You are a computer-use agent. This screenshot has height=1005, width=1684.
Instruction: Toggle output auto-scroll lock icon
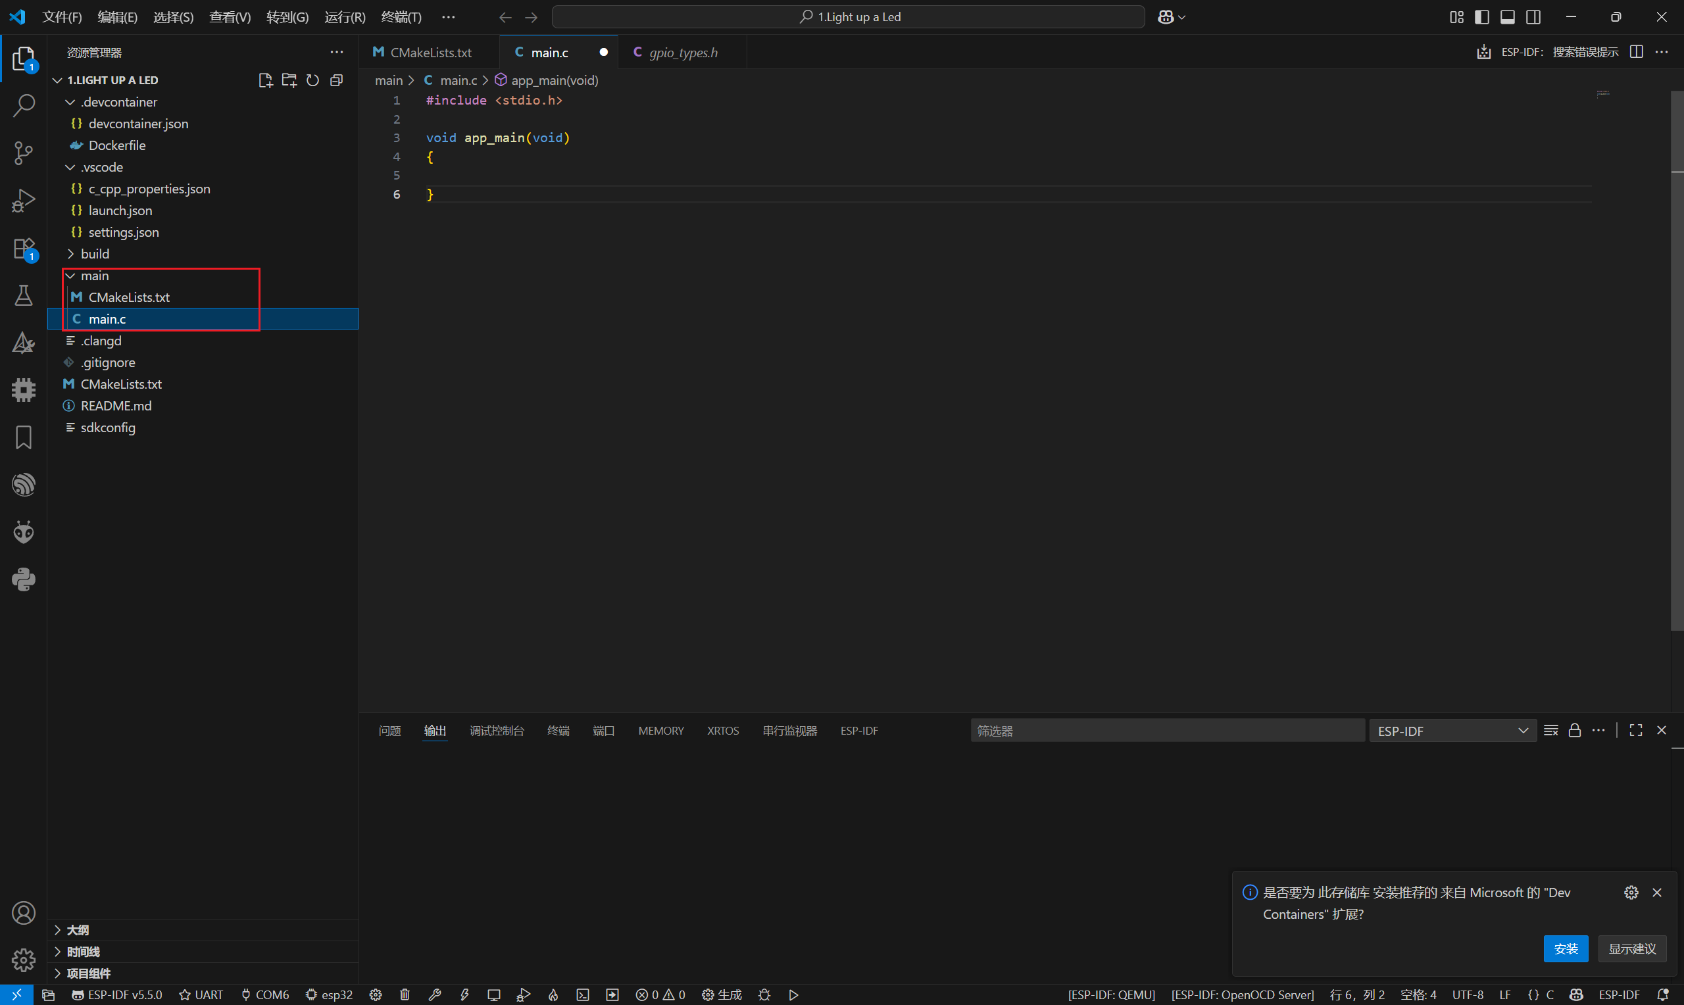(1574, 730)
